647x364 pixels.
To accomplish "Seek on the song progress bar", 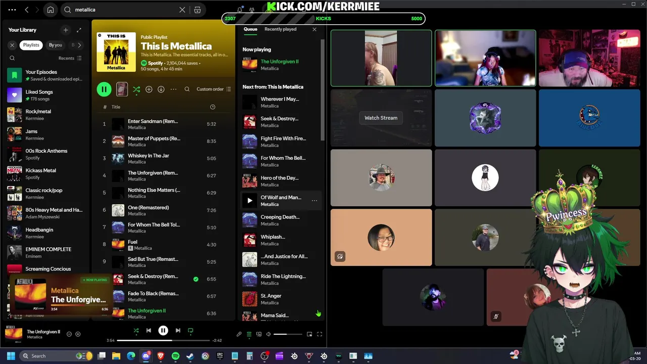I will pyautogui.click(x=162, y=340).
